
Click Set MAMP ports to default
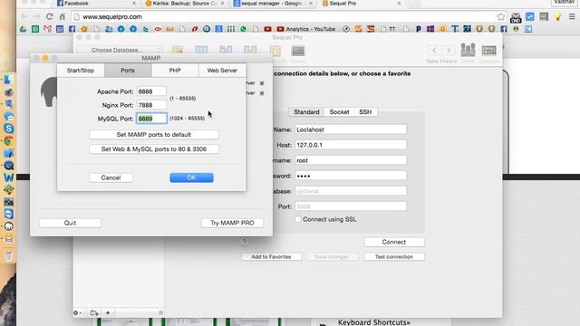[154, 135]
